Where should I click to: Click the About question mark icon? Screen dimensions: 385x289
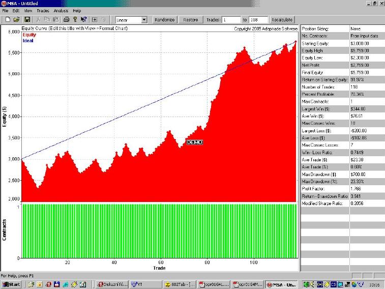pos(75,20)
